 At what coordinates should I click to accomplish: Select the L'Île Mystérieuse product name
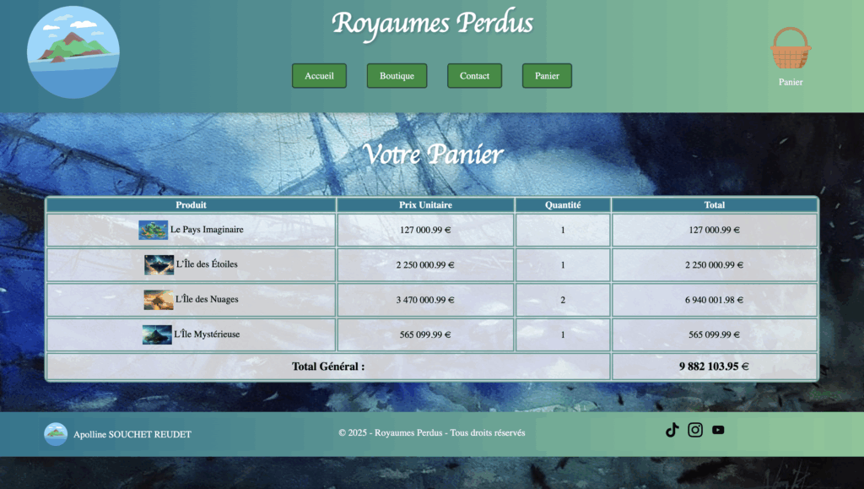click(x=207, y=334)
